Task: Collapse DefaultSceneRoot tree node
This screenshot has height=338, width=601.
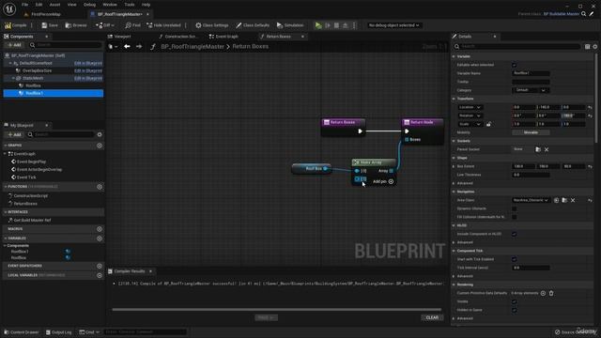Action: [x=10, y=63]
